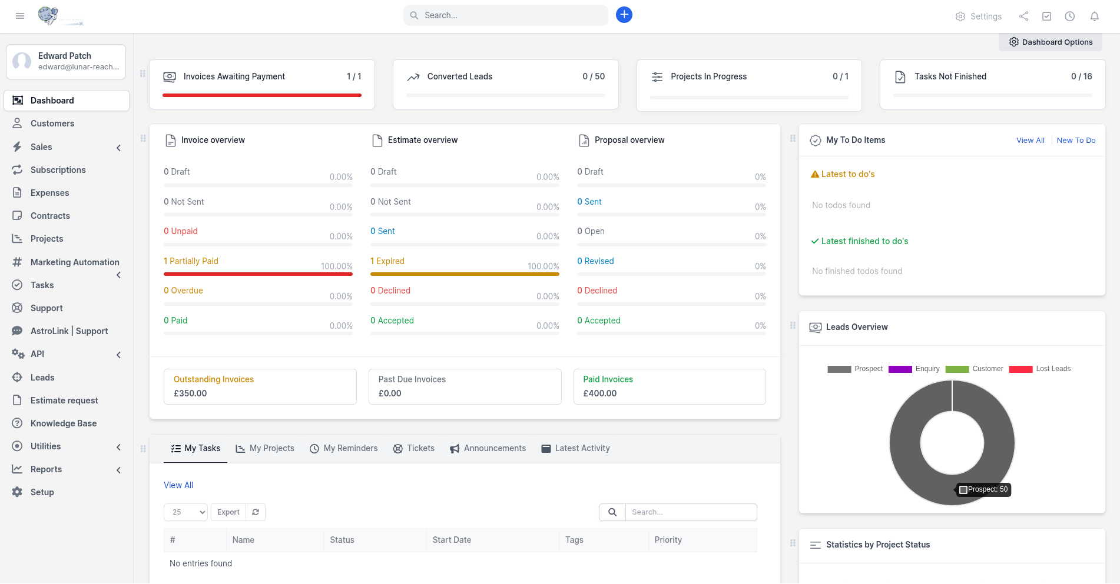Click the AstroLink chat bubble icon
The image size is (1120, 584).
tap(18, 331)
